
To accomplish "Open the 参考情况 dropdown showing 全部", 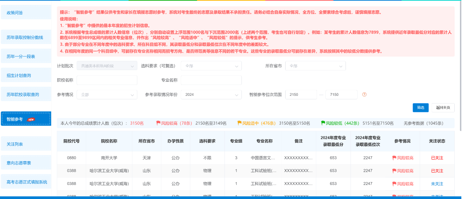I will click(107, 94).
